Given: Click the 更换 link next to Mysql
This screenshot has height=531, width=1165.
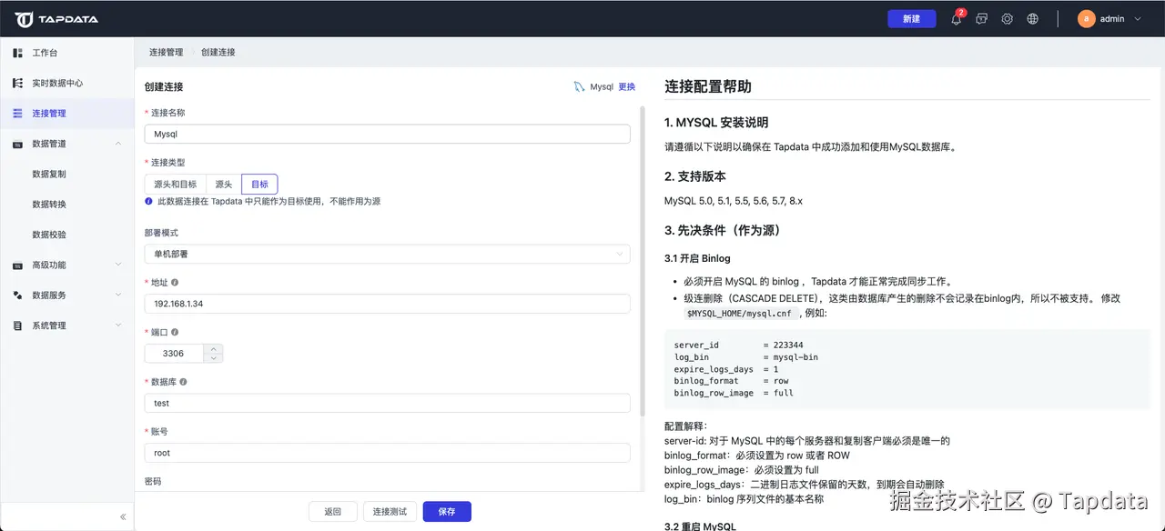Looking at the screenshot, I should (626, 87).
